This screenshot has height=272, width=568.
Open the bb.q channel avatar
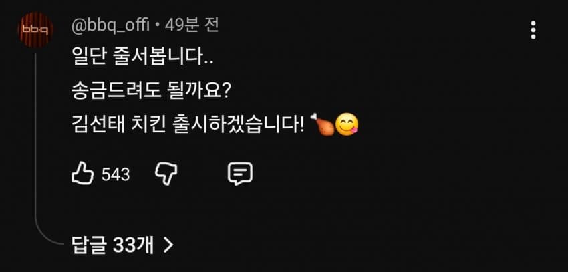(35, 30)
